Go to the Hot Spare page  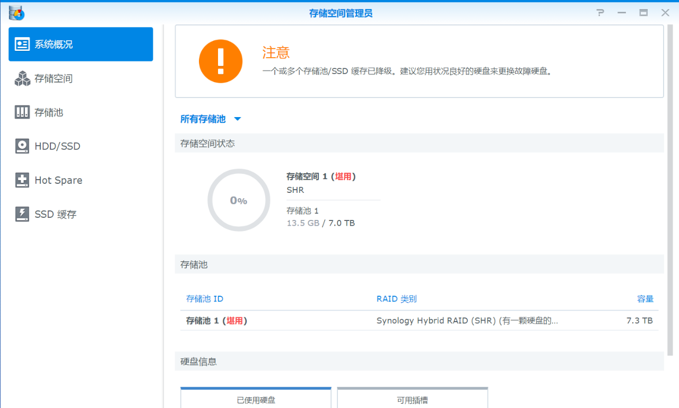click(81, 180)
